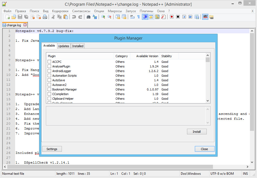Sort by the Stability column header

[x=169, y=56]
